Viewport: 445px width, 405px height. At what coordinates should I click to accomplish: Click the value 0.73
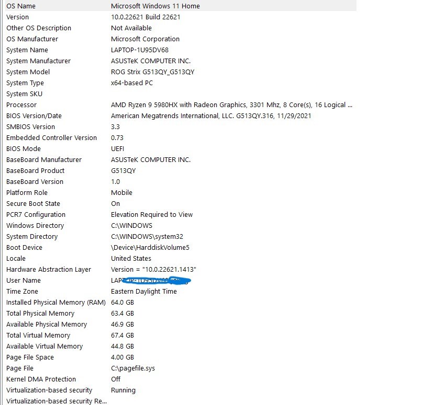point(117,138)
